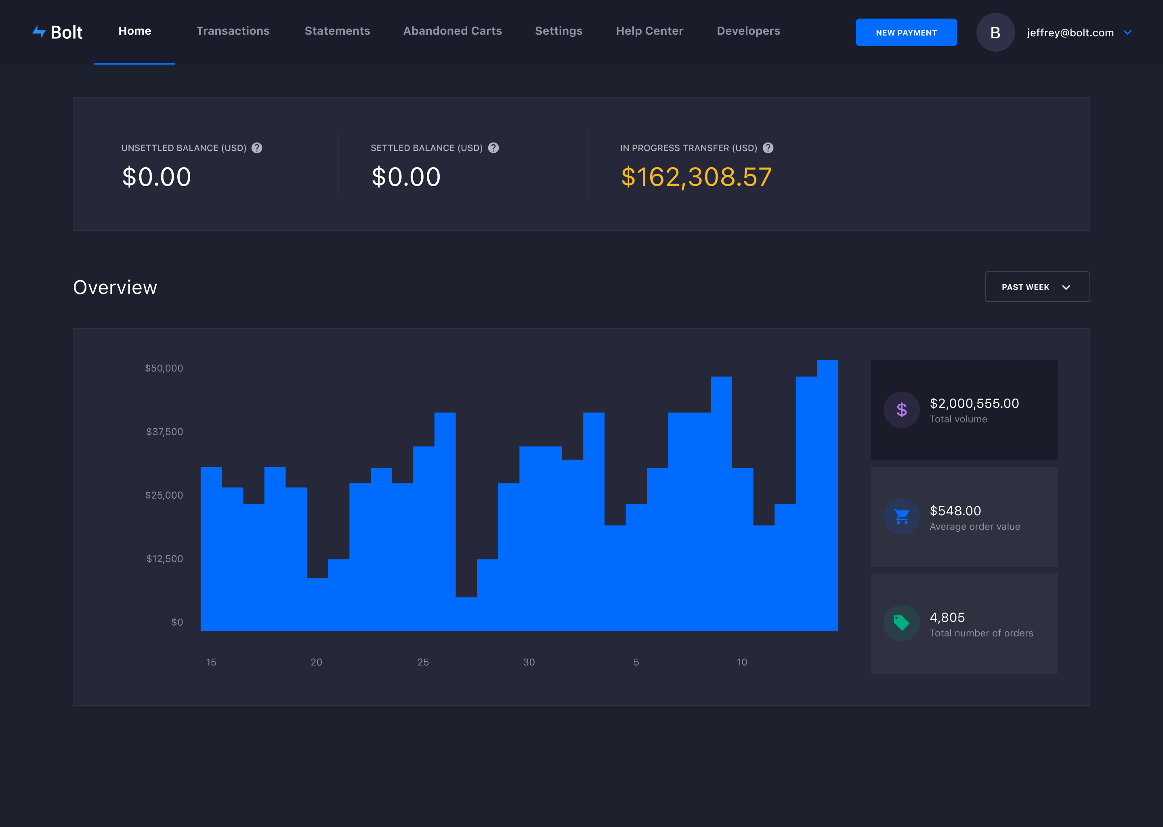Click the blue shopping cart icon

coord(901,516)
